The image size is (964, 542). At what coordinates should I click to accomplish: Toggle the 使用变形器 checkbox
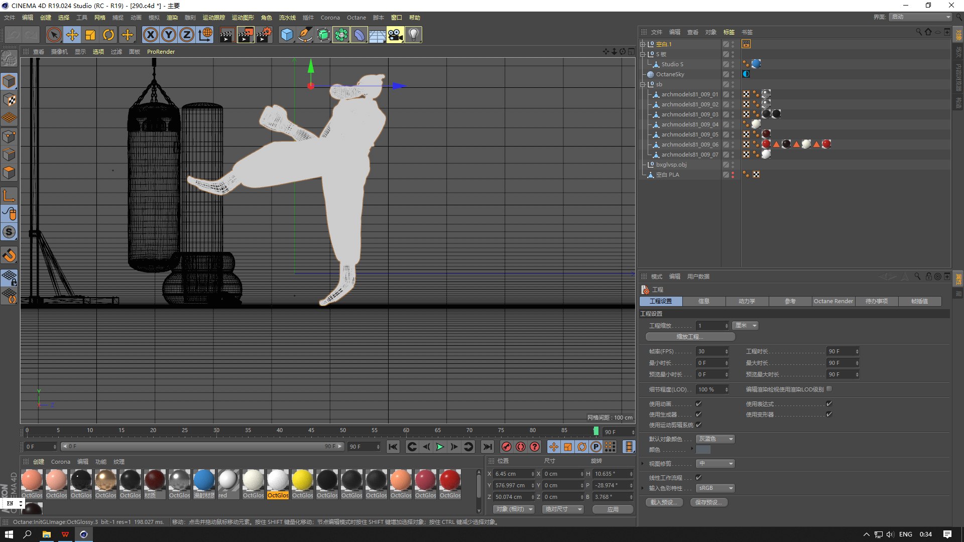(829, 415)
